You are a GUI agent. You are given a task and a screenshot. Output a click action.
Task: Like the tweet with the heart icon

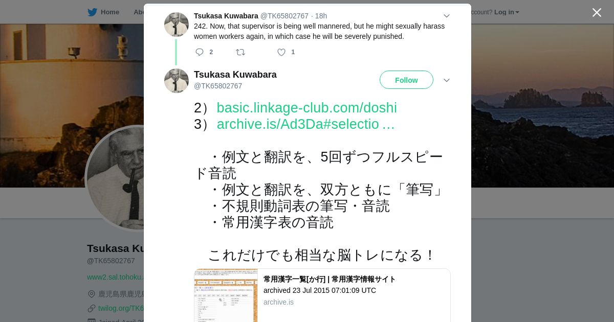pyautogui.click(x=281, y=52)
